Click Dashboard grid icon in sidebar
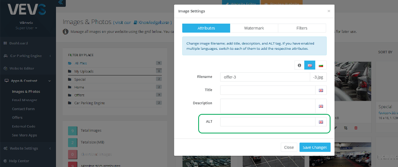 click(x=5, y=43)
